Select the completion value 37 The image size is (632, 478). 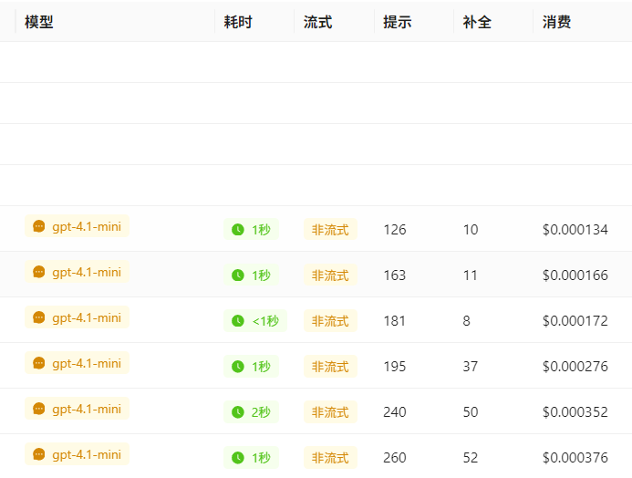(x=471, y=367)
